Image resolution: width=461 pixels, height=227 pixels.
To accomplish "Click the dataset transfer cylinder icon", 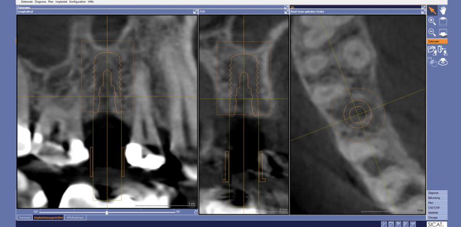I will pyautogui.click(x=432, y=62).
